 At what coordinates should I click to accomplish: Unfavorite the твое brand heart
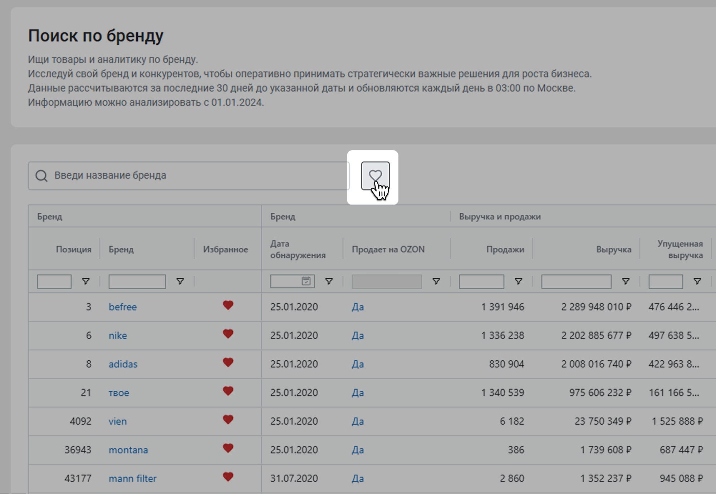tap(228, 391)
